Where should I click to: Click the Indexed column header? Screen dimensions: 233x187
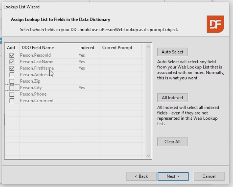click(87, 48)
